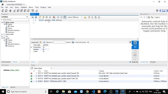Save the script to file
168x94 pixels.
point(36,17)
